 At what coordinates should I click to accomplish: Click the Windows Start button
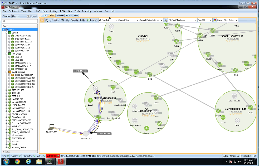tap(6, 162)
